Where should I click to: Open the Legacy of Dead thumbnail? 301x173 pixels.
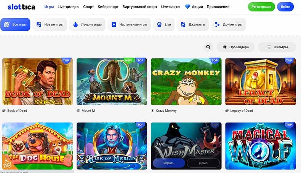(261, 82)
